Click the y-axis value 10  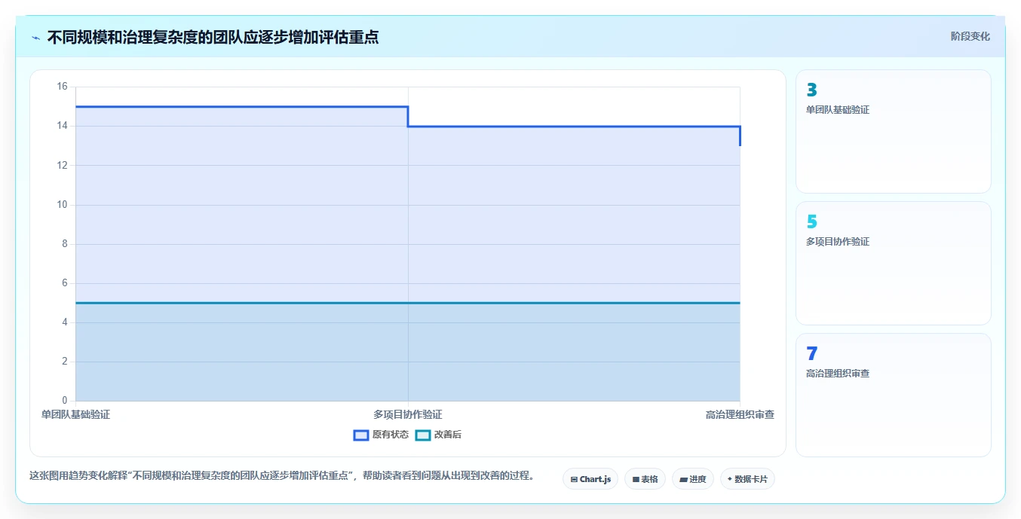coord(62,204)
